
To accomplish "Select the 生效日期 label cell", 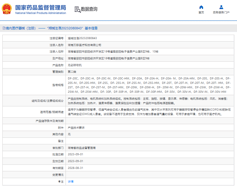I will 34,161.
